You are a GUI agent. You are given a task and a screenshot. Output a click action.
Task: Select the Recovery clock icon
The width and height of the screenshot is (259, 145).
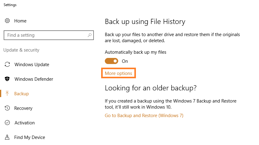[7, 108]
